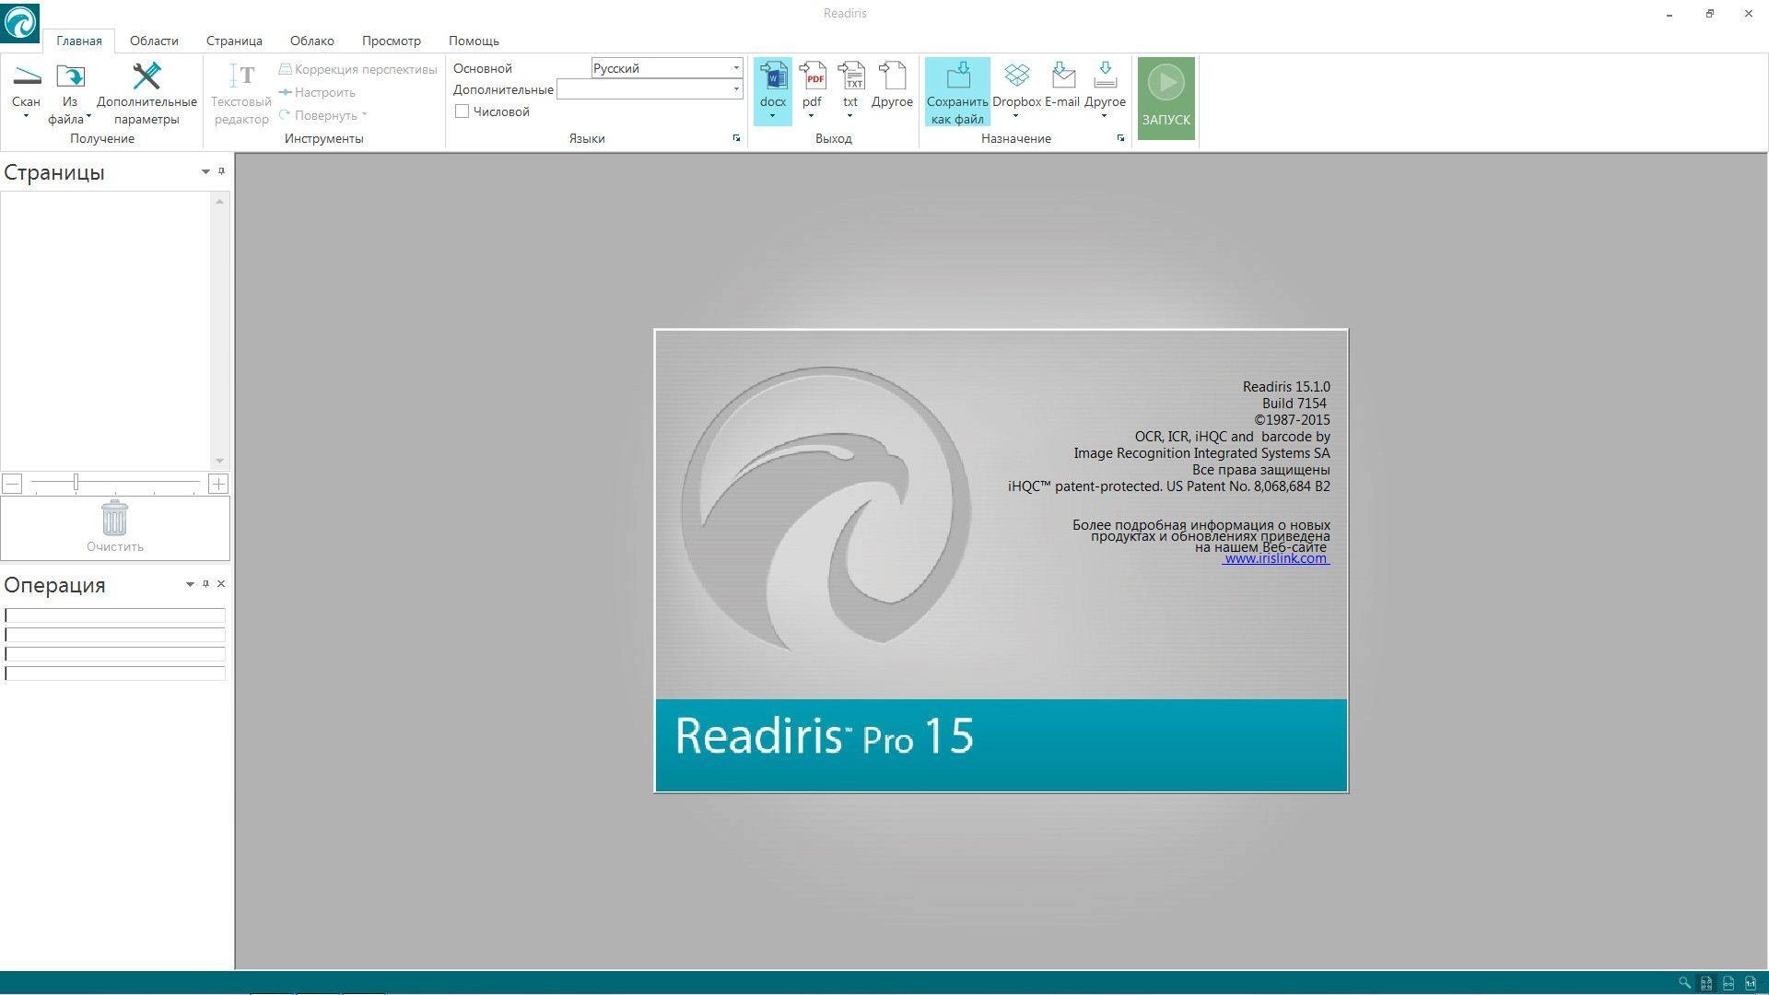Open image Из файла icon

[x=70, y=76]
